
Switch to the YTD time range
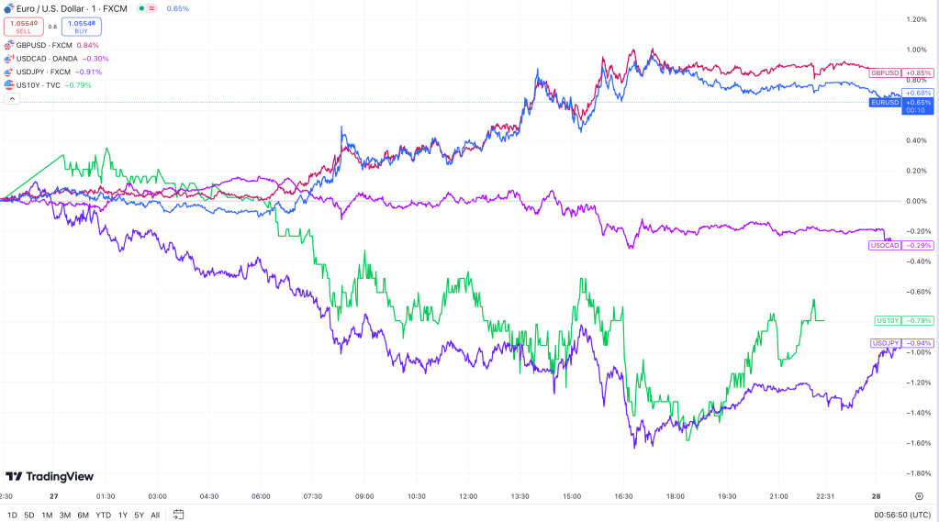[x=103, y=514]
